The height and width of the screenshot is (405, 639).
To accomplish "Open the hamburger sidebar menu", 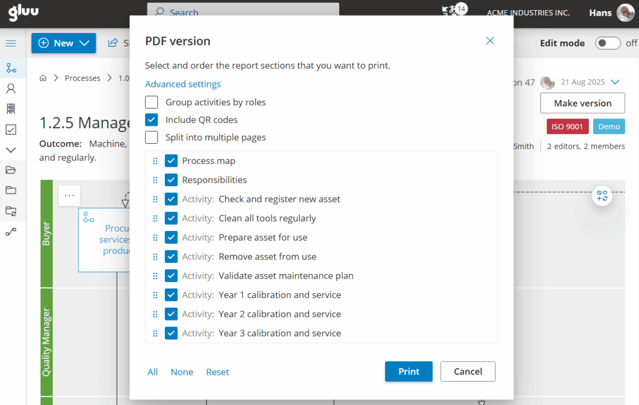I will click(x=11, y=44).
